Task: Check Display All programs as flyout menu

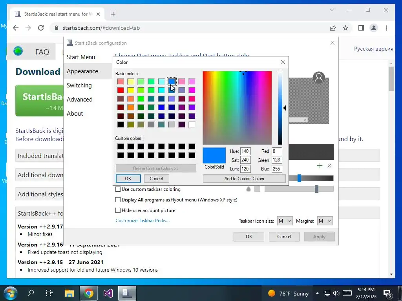Action: (x=118, y=199)
